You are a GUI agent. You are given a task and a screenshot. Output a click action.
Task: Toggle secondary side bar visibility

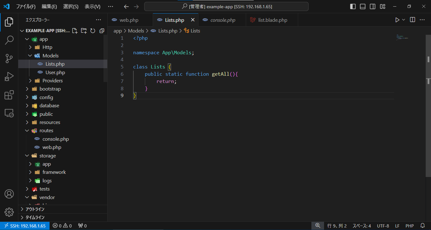tap(373, 6)
